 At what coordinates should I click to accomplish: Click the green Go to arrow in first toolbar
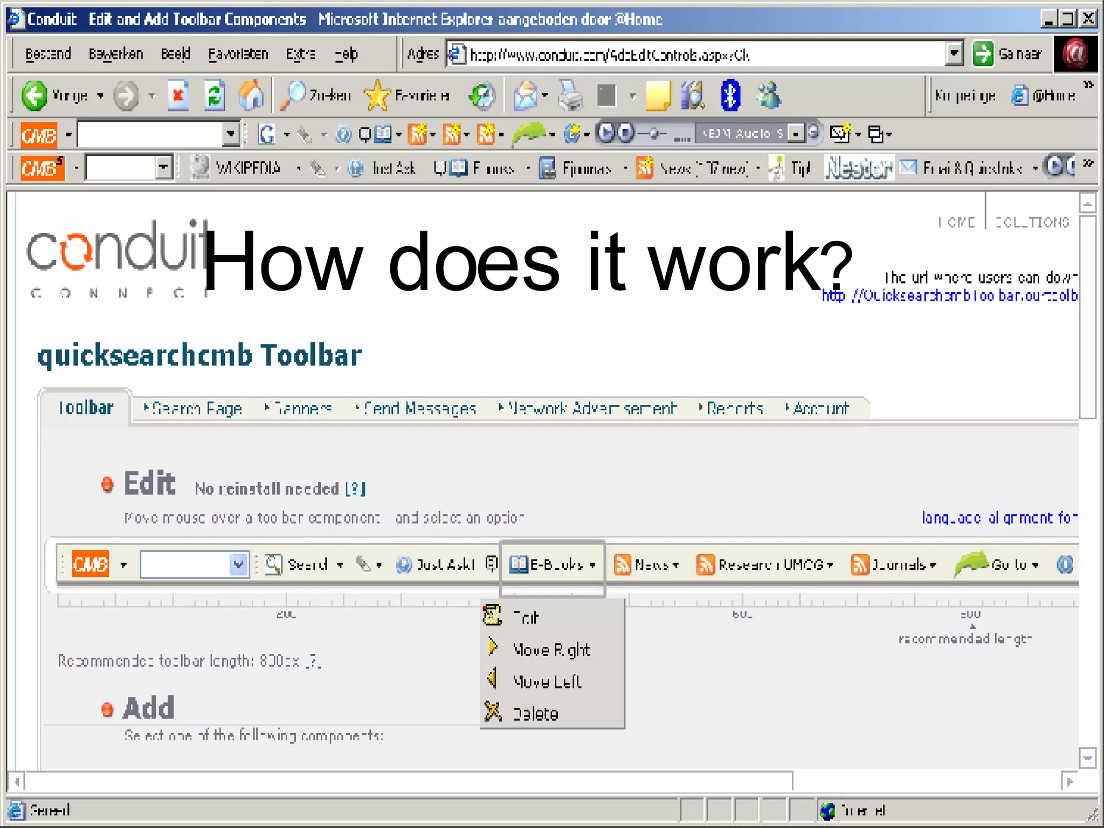529,133
